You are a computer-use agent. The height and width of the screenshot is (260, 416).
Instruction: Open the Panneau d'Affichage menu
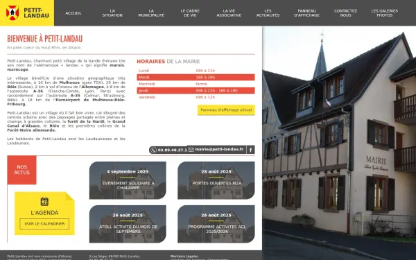[306, 13]
